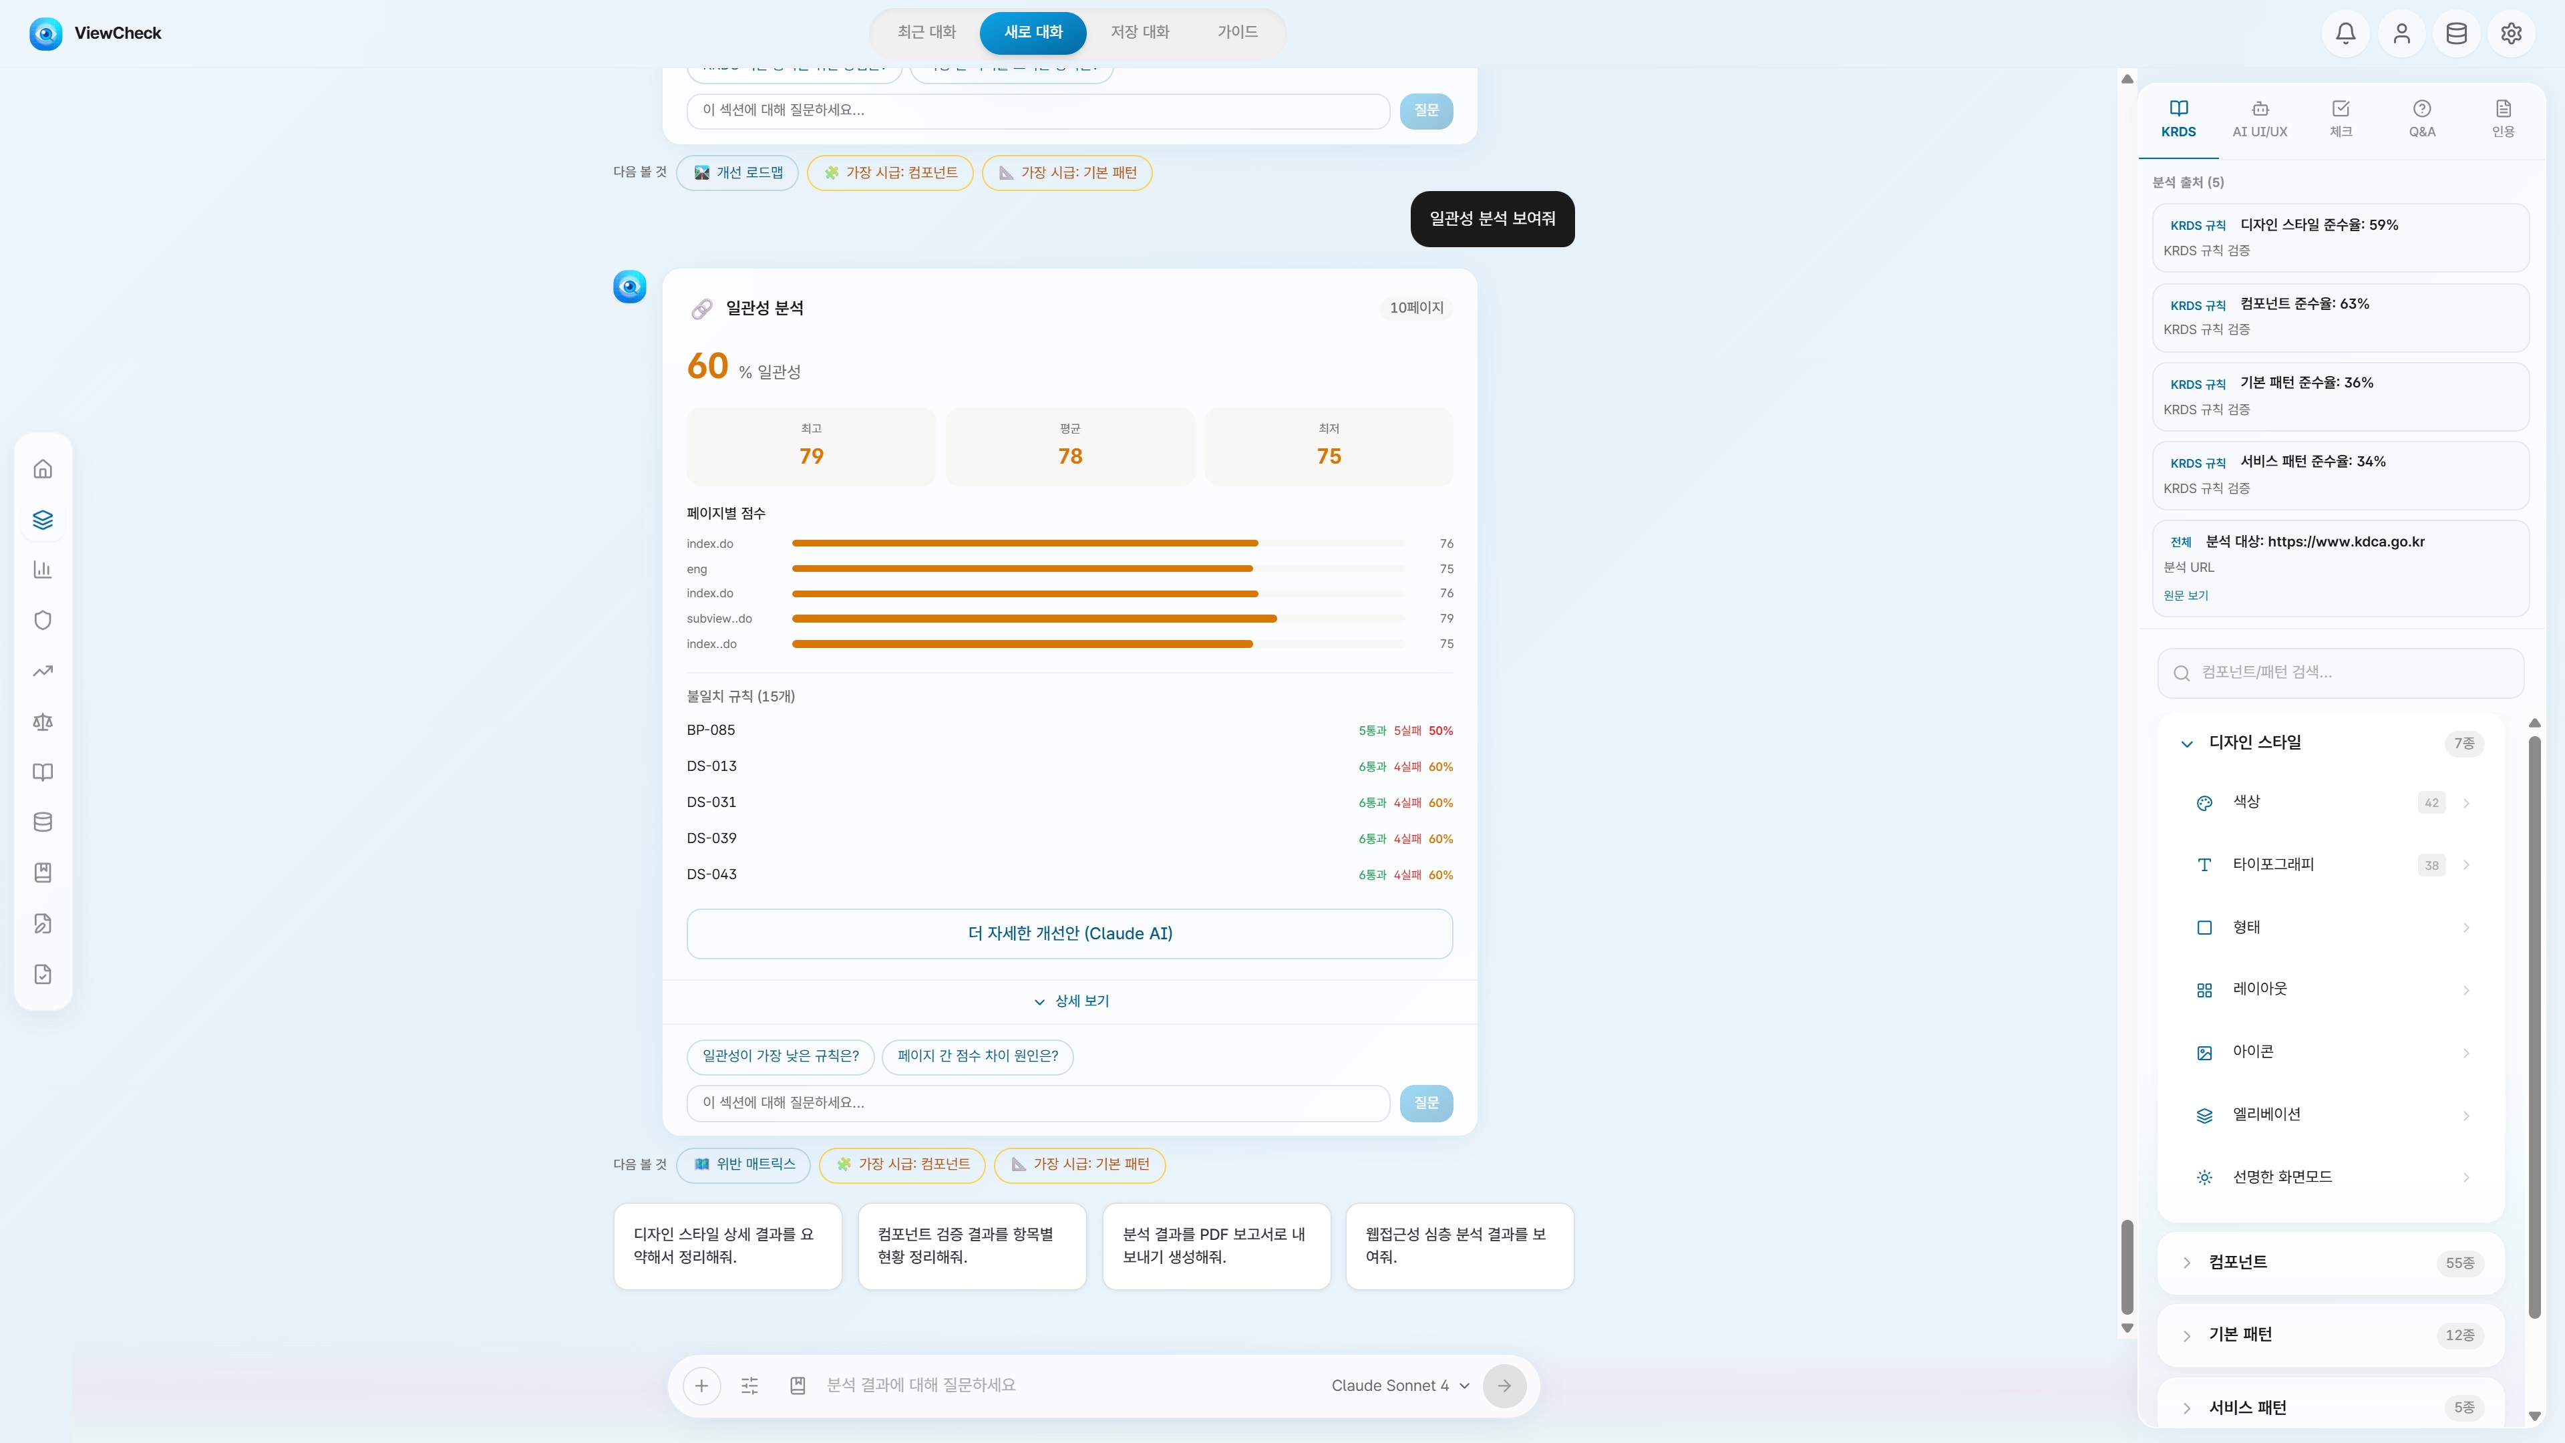Select the BP-085 rule row

point(1069,731)
